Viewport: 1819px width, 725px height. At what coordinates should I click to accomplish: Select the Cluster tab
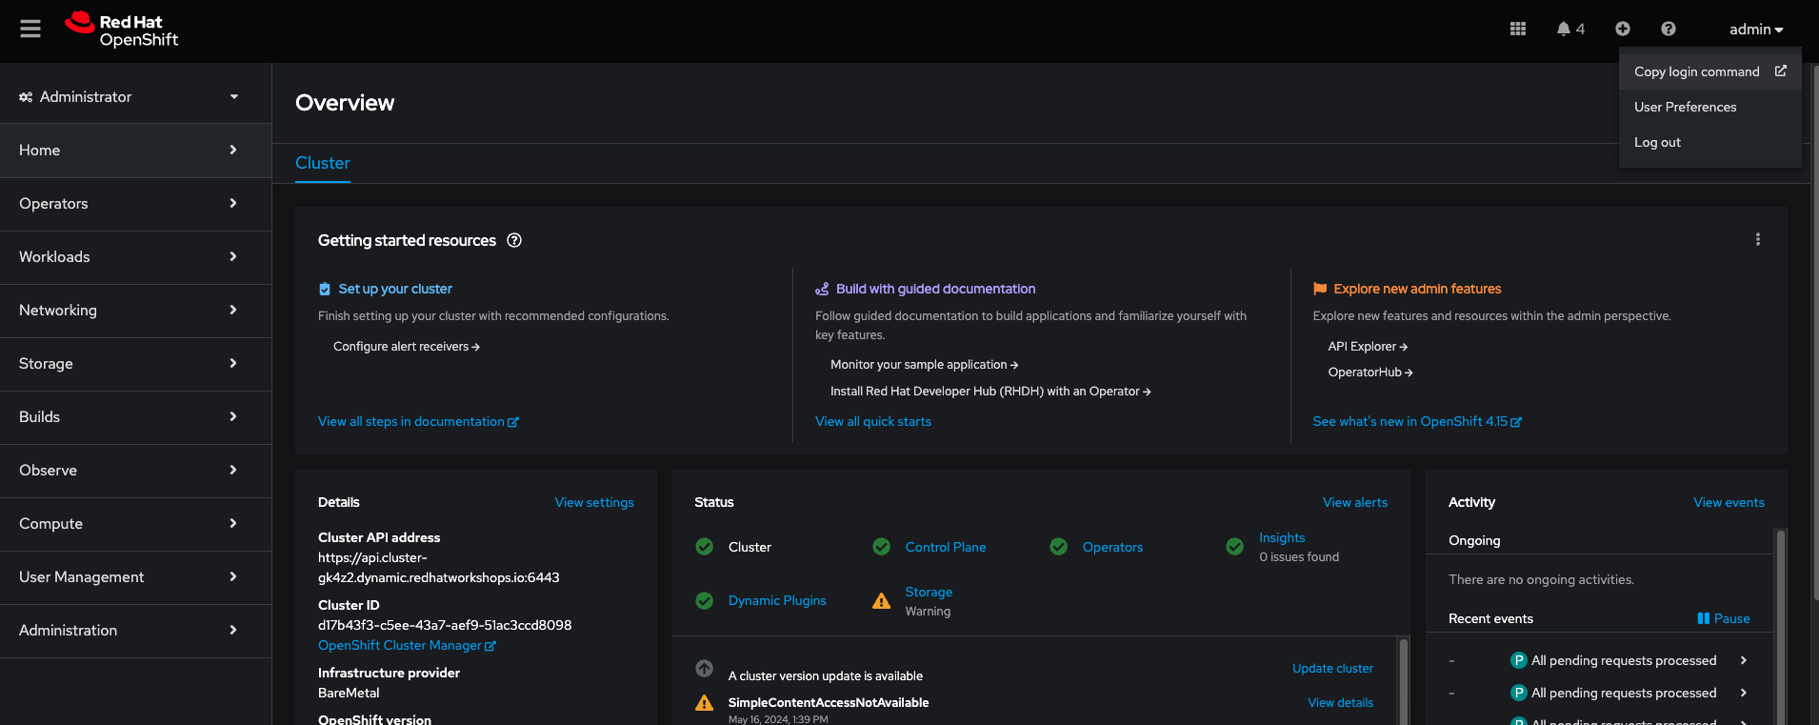(323, 163)
